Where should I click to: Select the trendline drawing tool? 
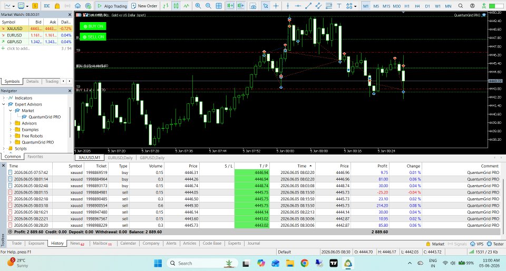(x=308, y=6)
